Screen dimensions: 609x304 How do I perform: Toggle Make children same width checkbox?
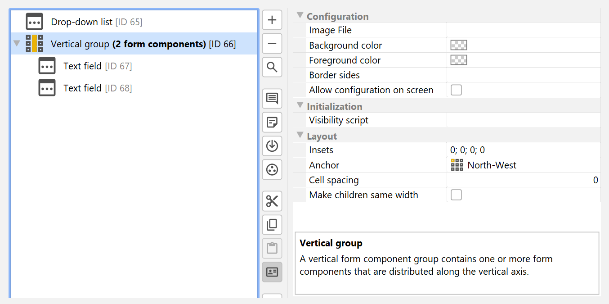pyautogui.click(x=456, y=195)
